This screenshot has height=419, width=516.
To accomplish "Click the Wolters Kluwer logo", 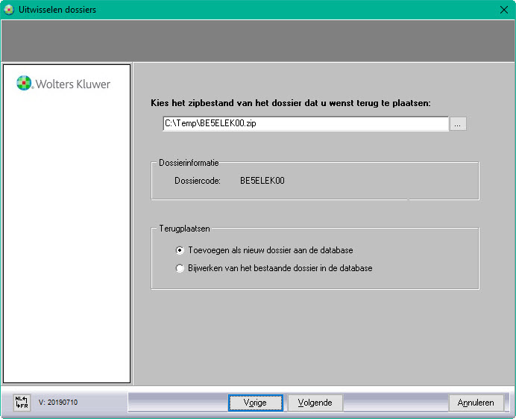I will coord(63,84).
